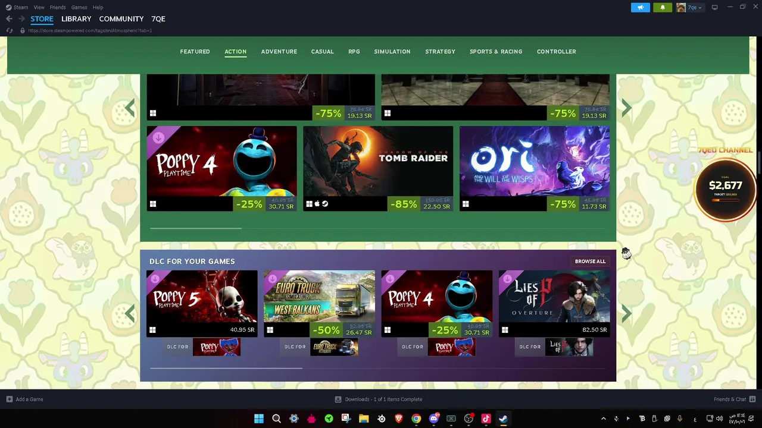This screenshot has width=762, height=428.
Task: Open Windows taskbar search
Action: (x=276, y=419)
